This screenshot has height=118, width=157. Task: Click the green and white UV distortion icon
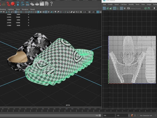click(x=111, y=8)
